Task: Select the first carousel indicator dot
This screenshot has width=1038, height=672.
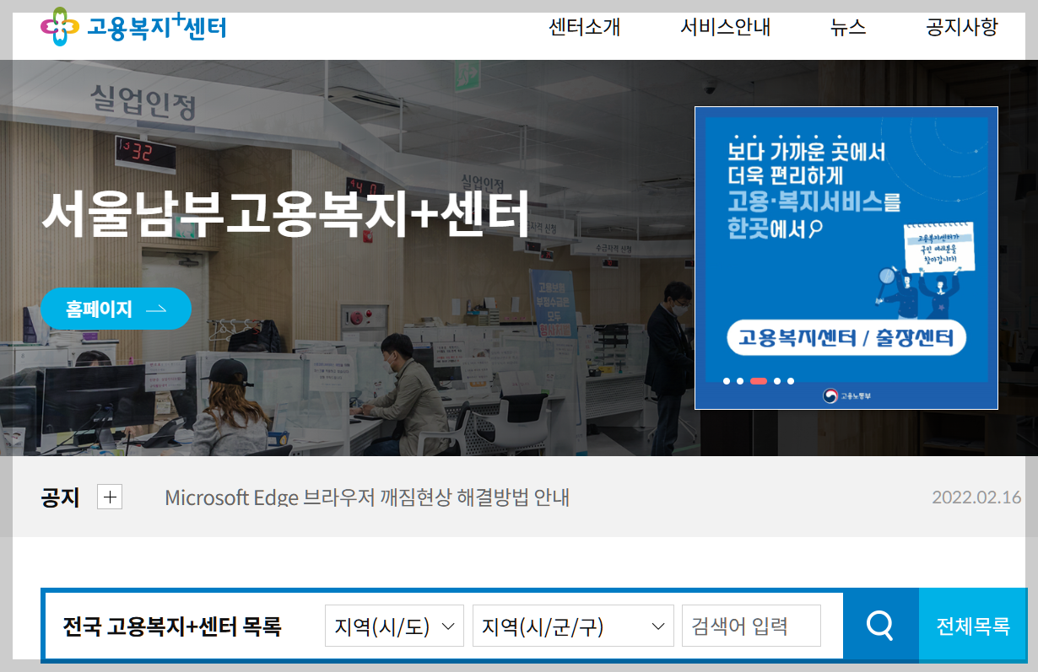Action: (x=726, y=381)
